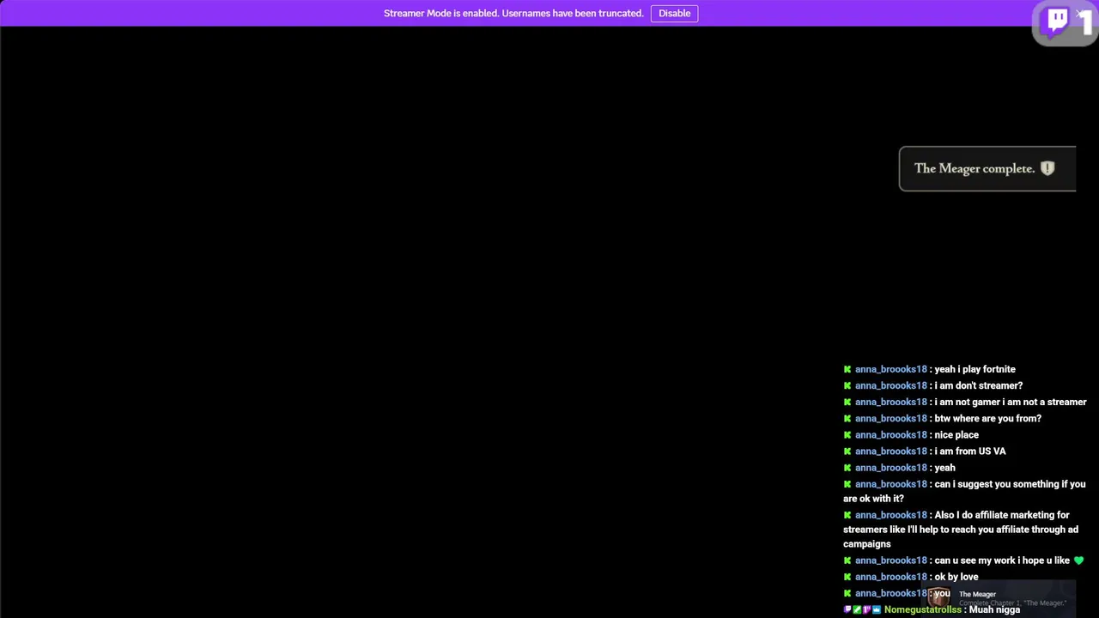Click the shield icon in 'The Meager complete.' toast
Screen dimensions: 1099x618
1047,168
